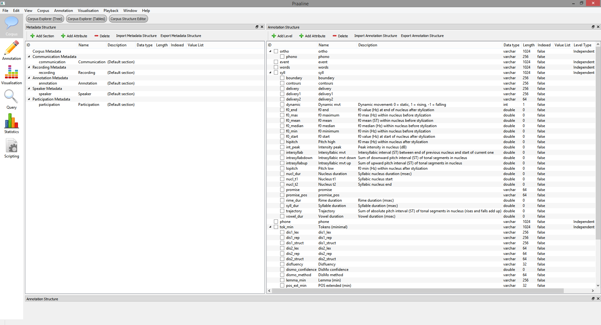Viewport: 601px width, 325px height.
Task: Tick the syll level checkbox
Action: click(276, 73)
